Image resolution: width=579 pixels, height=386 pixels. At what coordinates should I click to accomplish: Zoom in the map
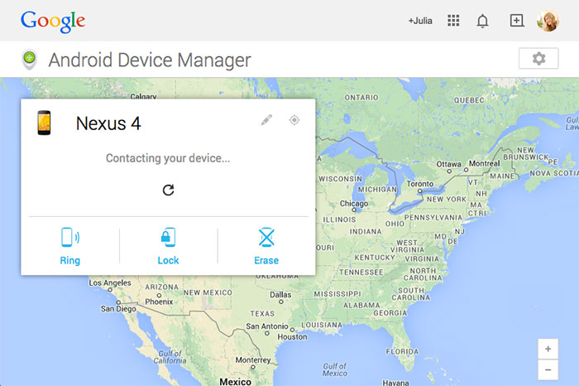(x=548, y=349)
